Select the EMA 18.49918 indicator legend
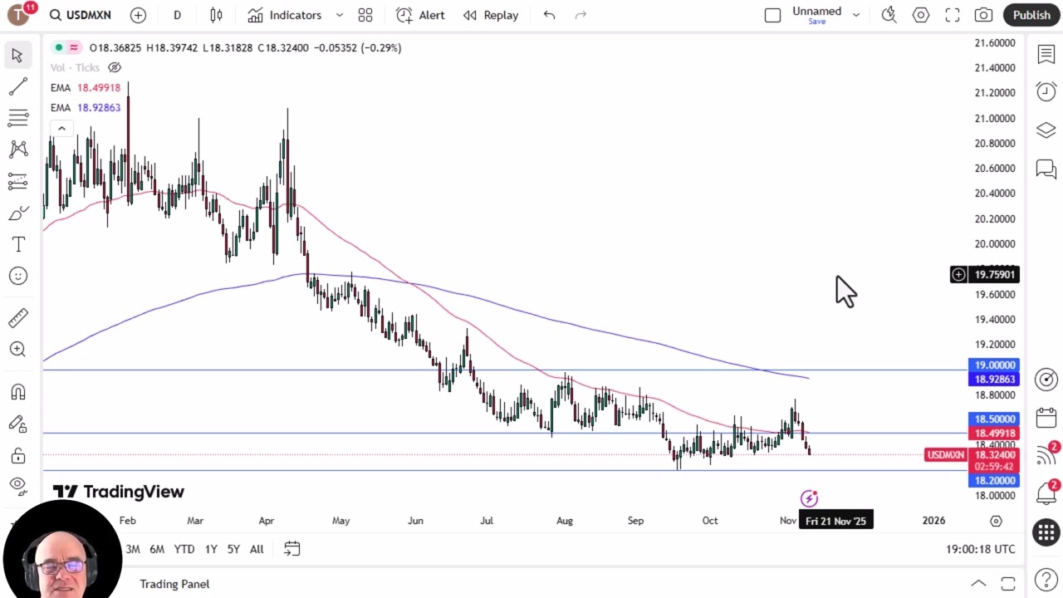 (x=85, y=87)
